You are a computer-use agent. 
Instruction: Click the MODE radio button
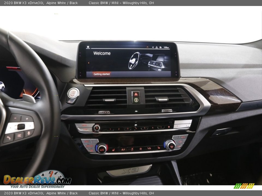point(85,125)
